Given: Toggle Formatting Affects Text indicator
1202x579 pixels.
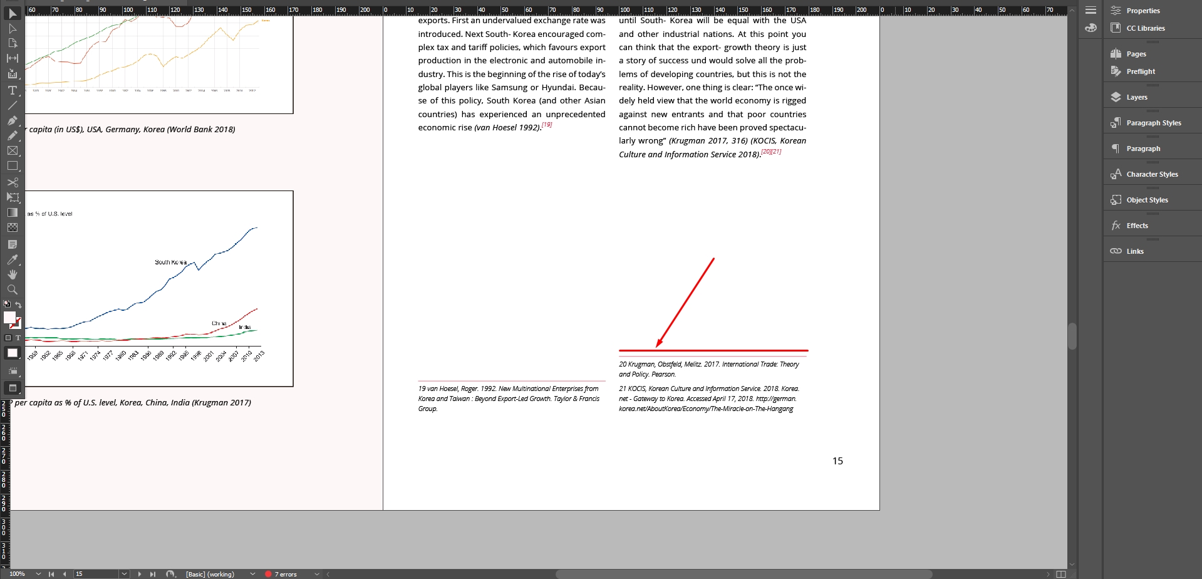Looking at the screenshot, I should (x=18, y=338).
